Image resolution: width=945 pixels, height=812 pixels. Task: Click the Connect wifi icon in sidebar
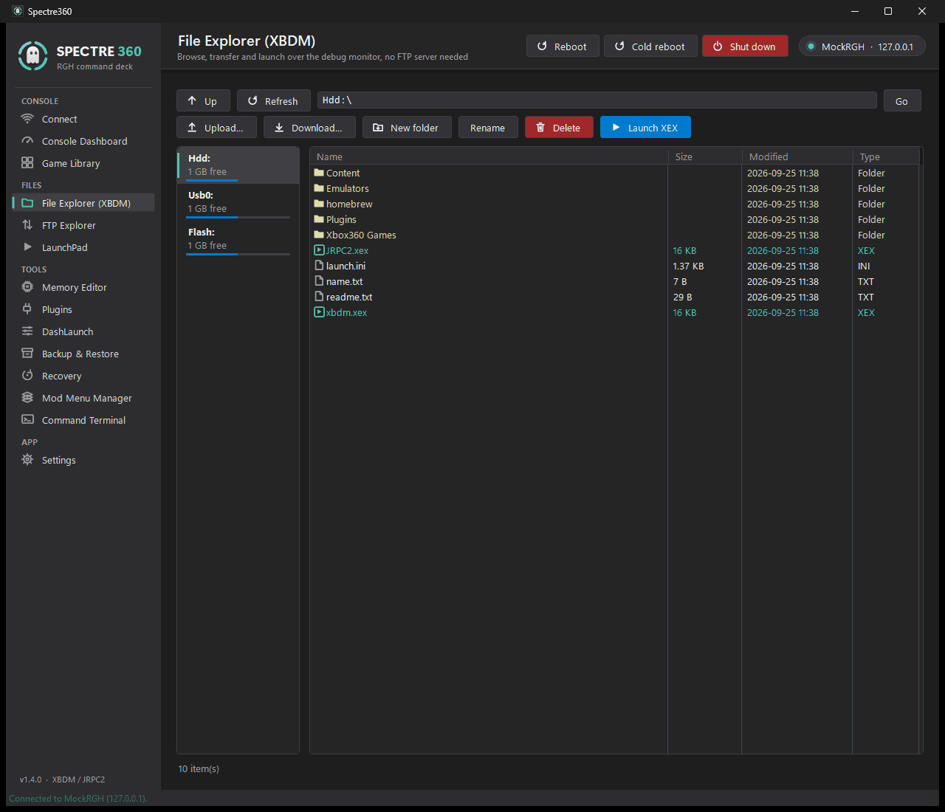pyautogui.click(x=27, y=119)
